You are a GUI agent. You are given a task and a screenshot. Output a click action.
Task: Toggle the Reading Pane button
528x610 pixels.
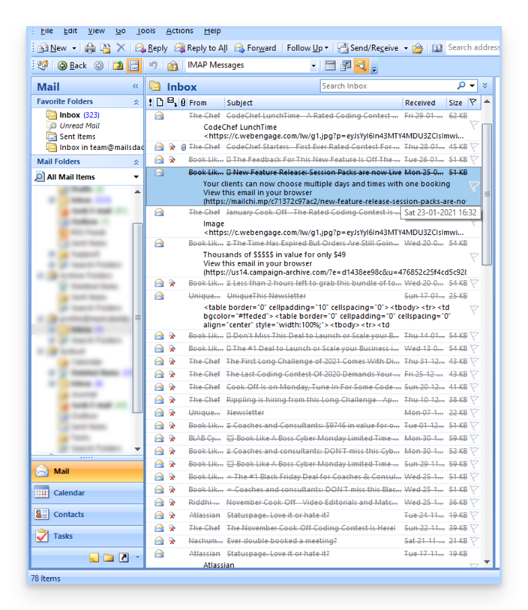133,66
